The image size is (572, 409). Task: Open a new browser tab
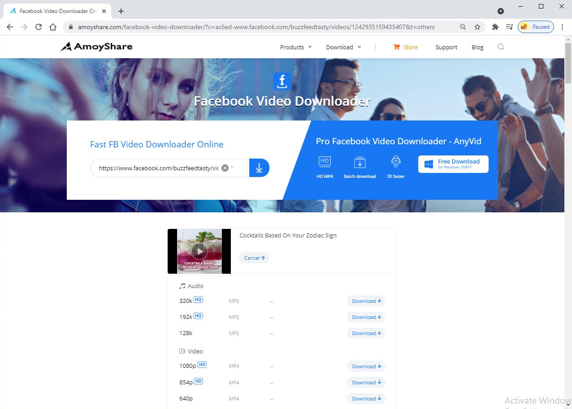coord(121,11)
